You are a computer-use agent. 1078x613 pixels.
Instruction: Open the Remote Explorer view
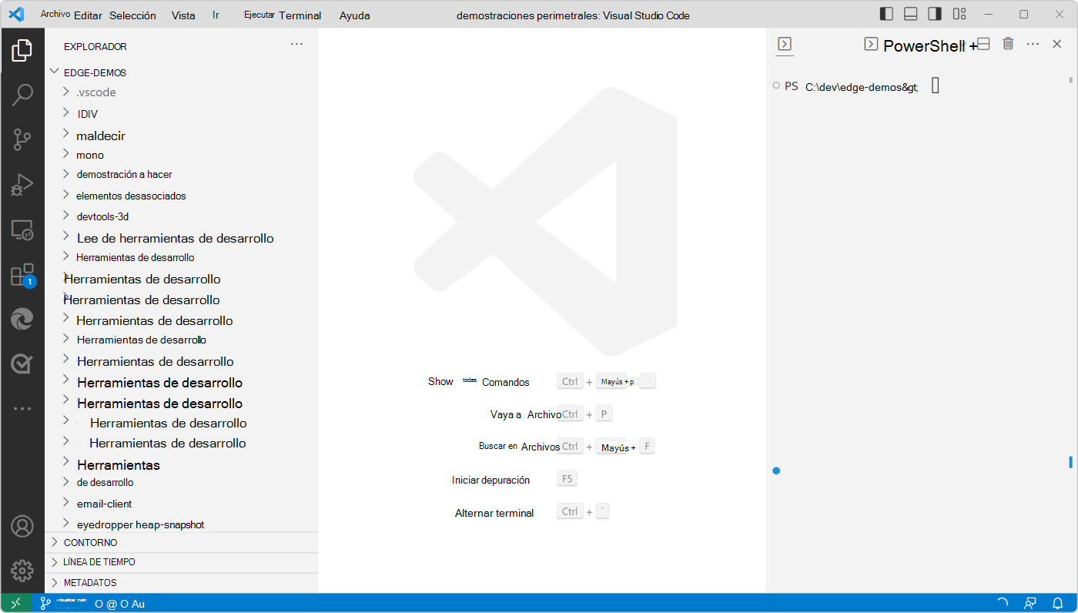coord(22,229)
